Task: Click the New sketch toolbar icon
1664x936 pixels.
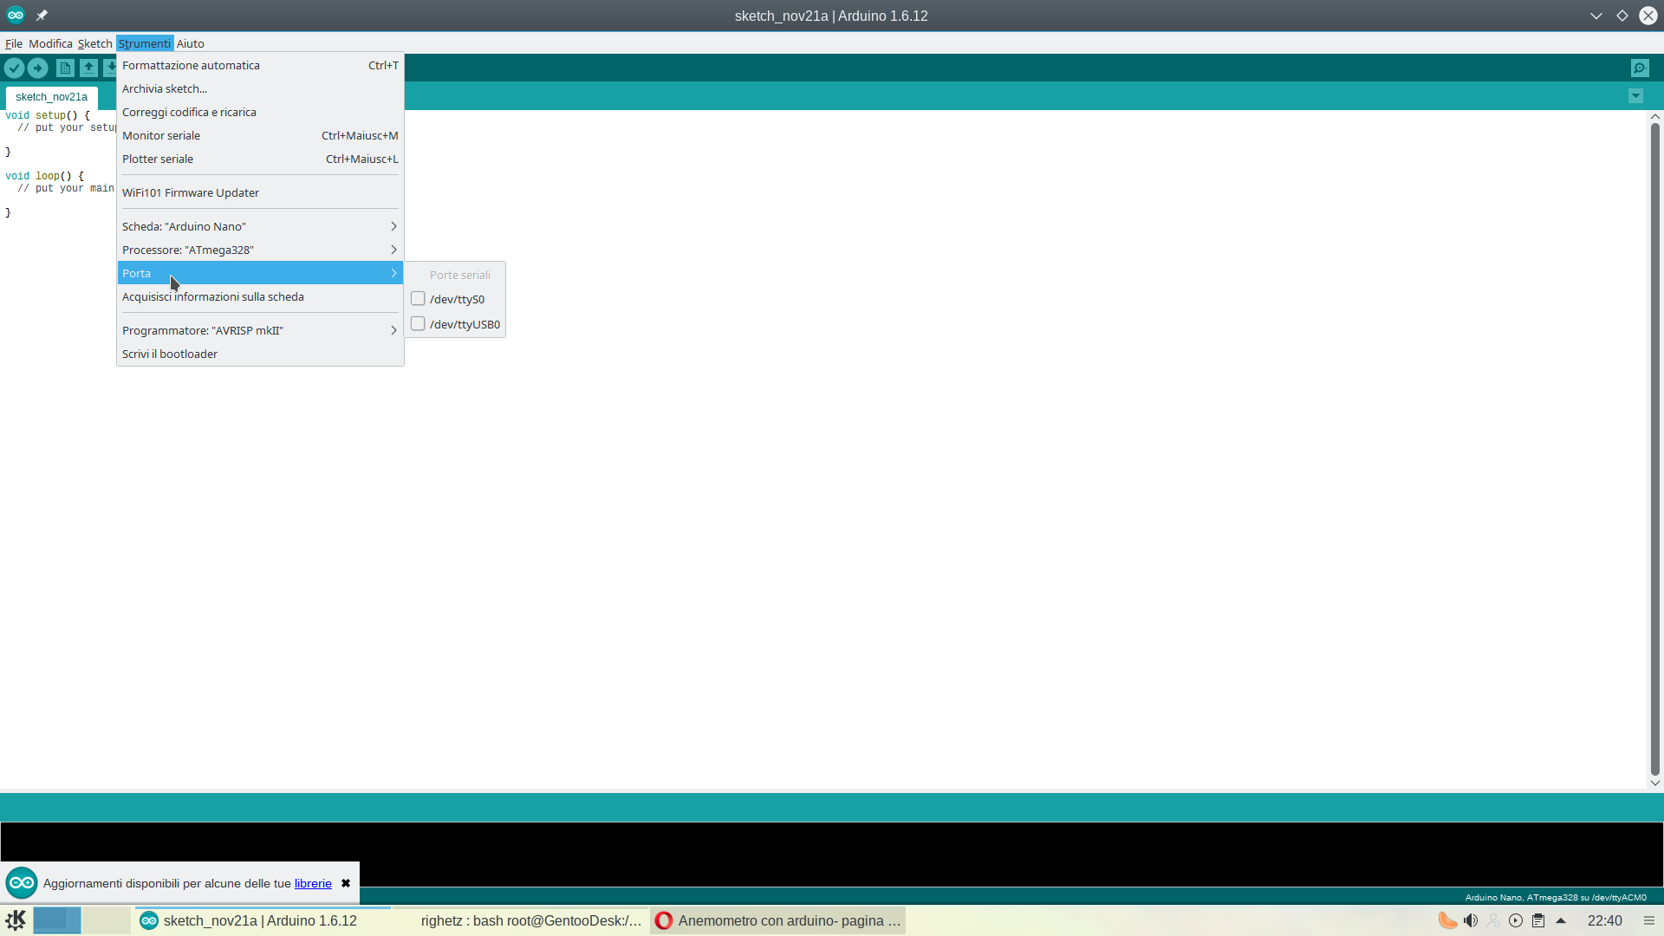Action: 65,68
